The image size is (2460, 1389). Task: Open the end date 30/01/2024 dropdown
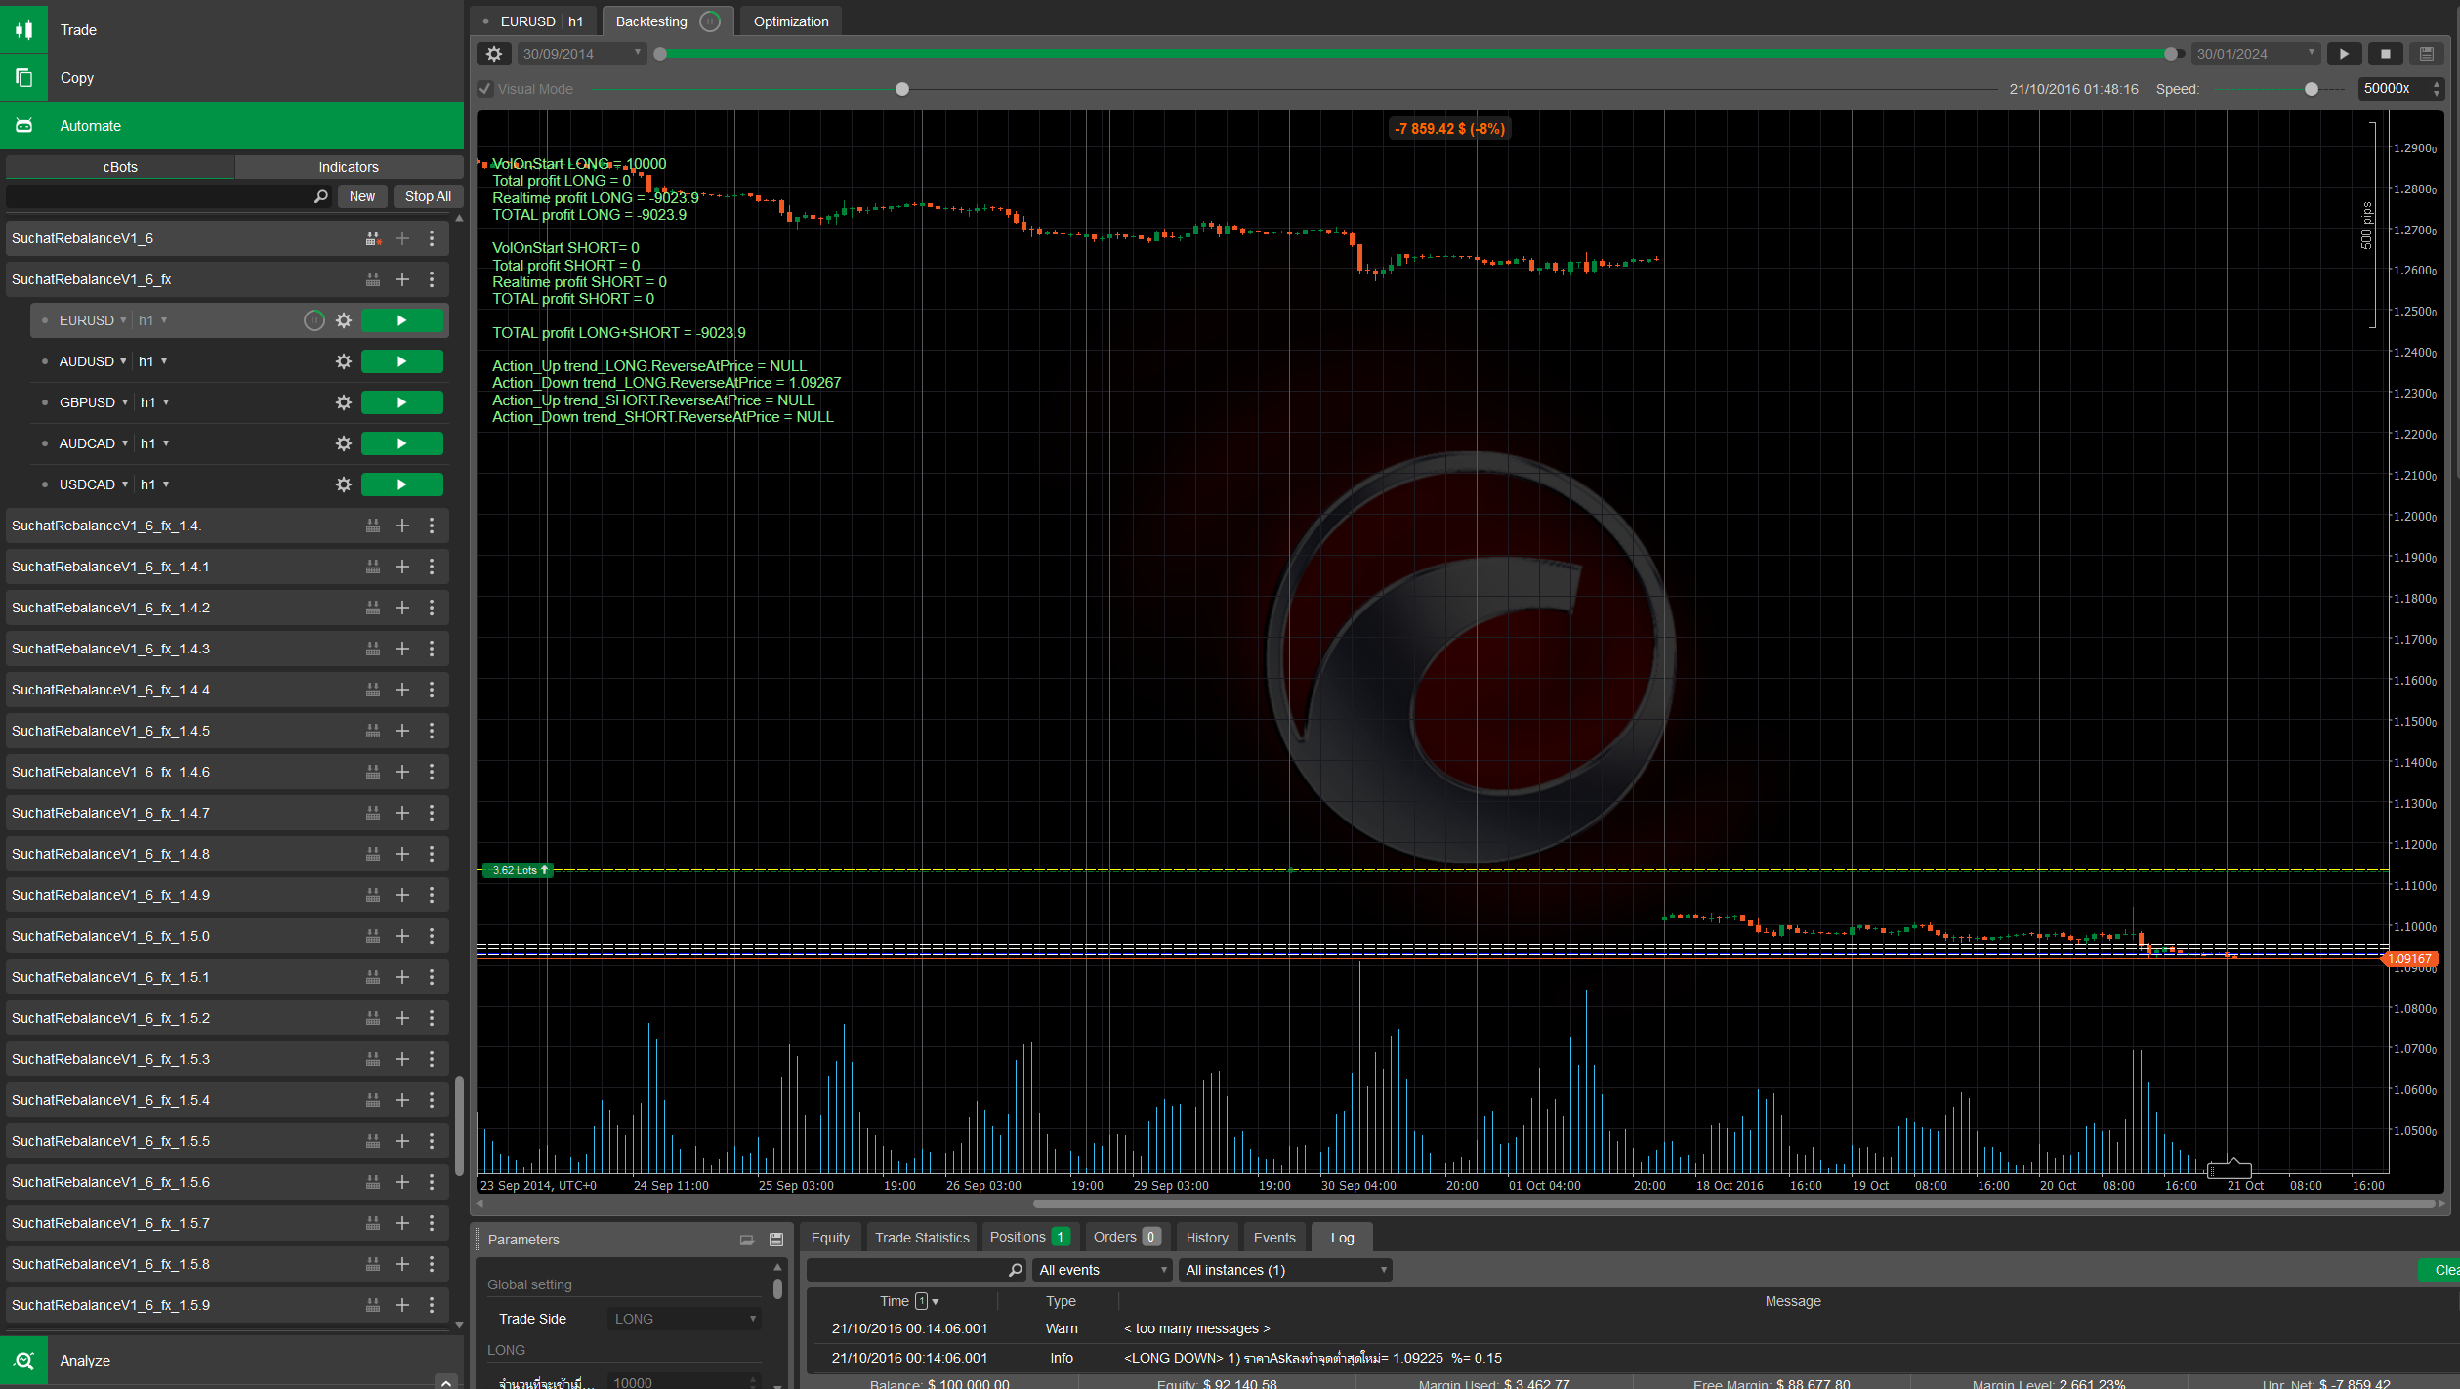tap(2255, 54)
